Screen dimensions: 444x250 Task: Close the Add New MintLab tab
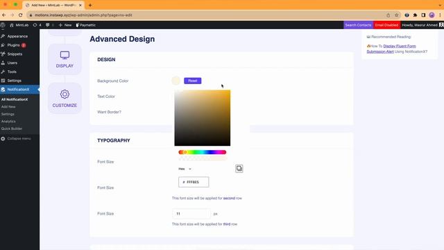tap(80, 5)
